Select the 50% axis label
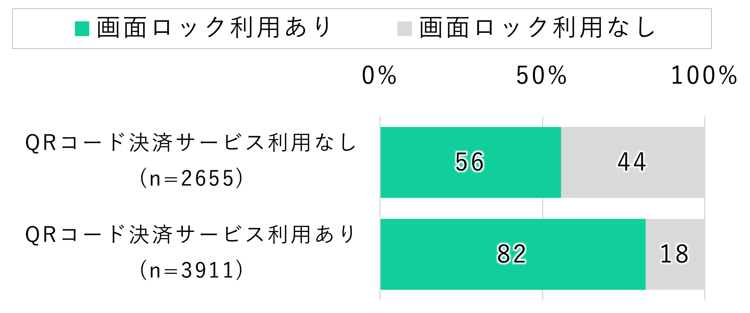750x313 pixels. [542, 75]
